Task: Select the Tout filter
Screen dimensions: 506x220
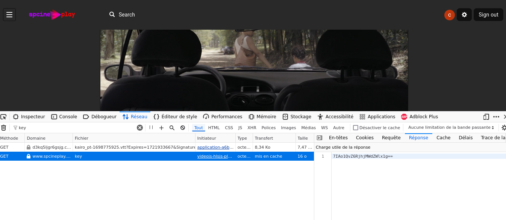Action: click(198, 128)
